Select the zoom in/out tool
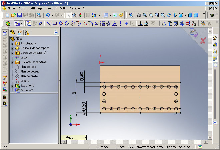The image size is (220, 150). click(x=157, y=15)
